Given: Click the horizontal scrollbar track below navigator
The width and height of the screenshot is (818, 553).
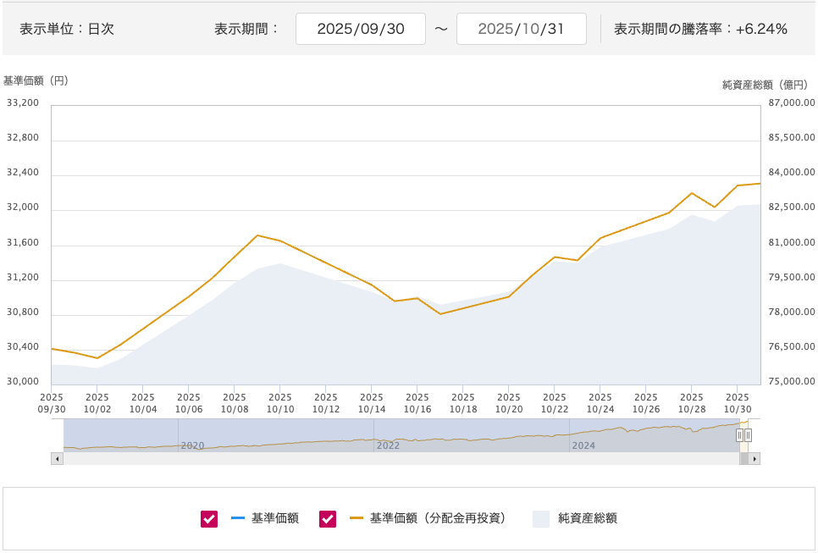Looking at the screenshot, I should click(x=398, y=459).
